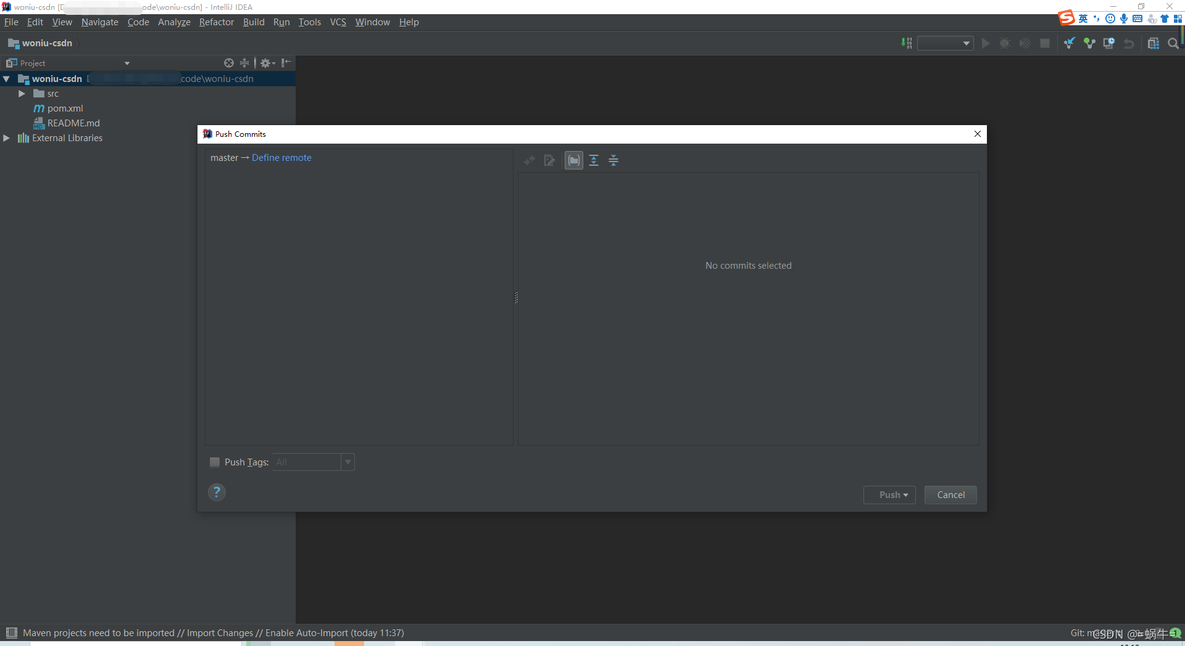Image resolution: width=1185 pixels, height=646 pixels.
Task: Collapse the woniu-csdn root tree node
Action: point(7,79)
